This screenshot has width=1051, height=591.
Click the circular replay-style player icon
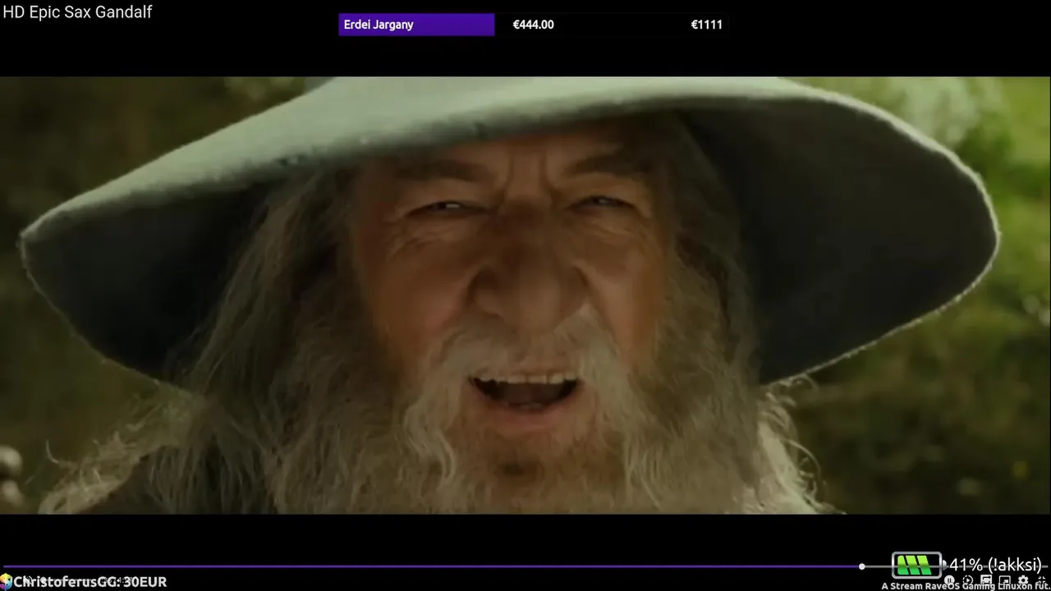pos(967,580)
